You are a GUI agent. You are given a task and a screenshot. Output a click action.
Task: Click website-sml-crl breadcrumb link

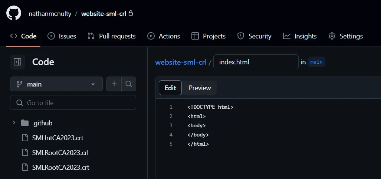click(181, 62)
